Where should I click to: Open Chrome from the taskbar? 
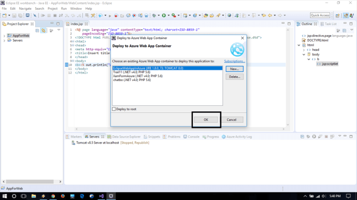53,196
